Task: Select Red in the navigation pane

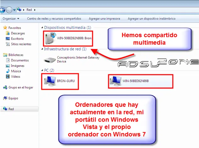Action: 11,109
